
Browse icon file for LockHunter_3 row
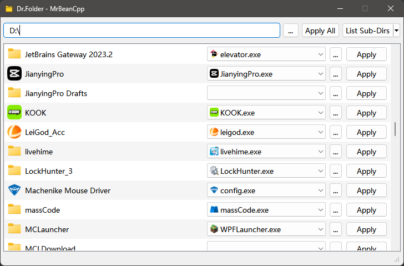tap(335, 171)
